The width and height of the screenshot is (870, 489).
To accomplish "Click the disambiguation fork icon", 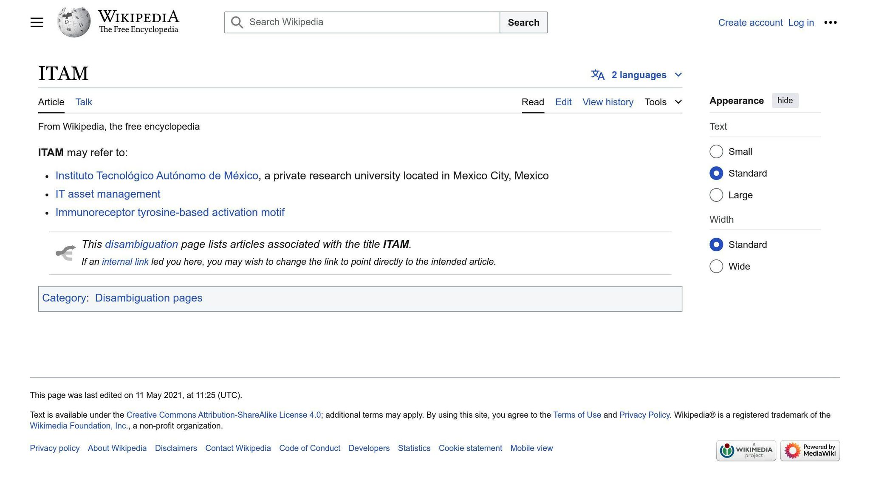I will [66, 253].
